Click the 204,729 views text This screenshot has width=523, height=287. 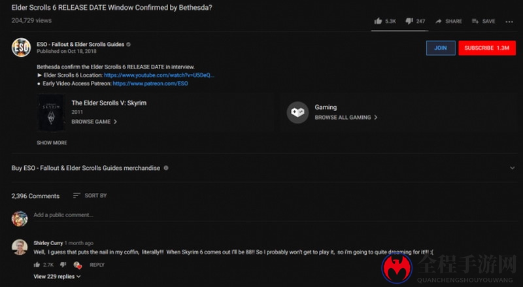(31, 20)
